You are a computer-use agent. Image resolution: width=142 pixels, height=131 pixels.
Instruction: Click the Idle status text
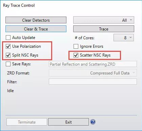[11, 91]
